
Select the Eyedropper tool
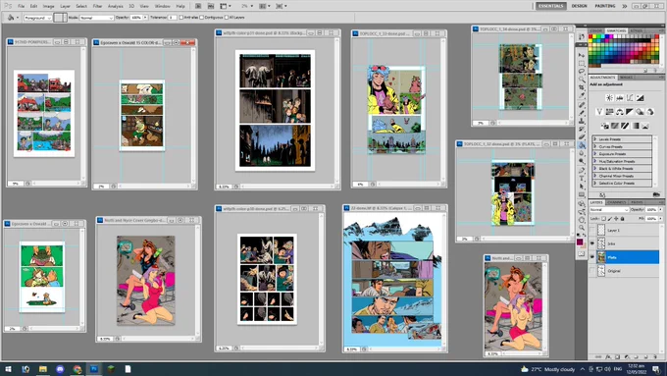tap(582, 95)
